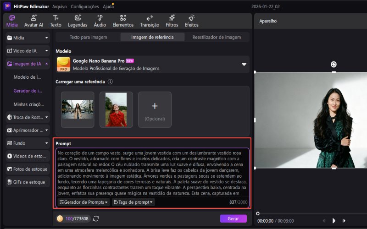The height and width of the screenshot is (229, 367).
Task: Click the rotate handle above preview image
Action: point(334,64)
